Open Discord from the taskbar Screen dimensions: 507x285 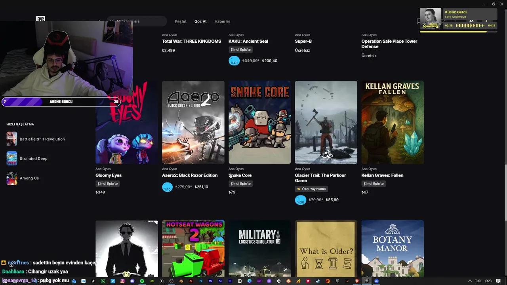pos(132,281)
